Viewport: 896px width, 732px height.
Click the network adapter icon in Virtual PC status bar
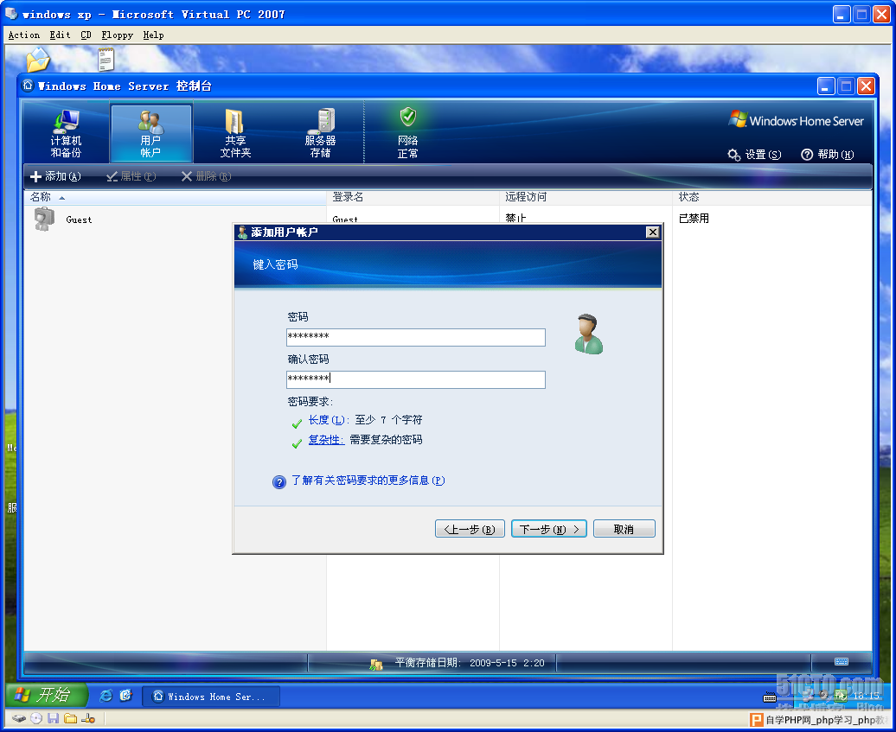pyautogui.click(x=88, y=718)
